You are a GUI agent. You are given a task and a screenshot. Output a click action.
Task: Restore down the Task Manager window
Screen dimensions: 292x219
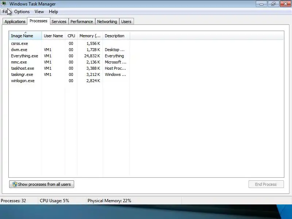coord(273,4)
